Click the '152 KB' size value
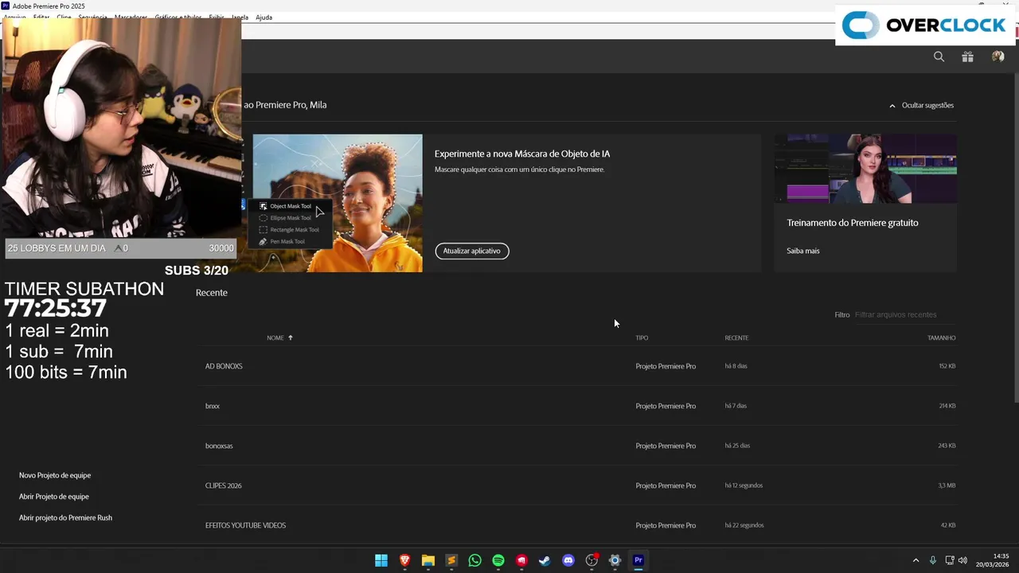This screenshot has height=573, width=1019. pos(947,366)
